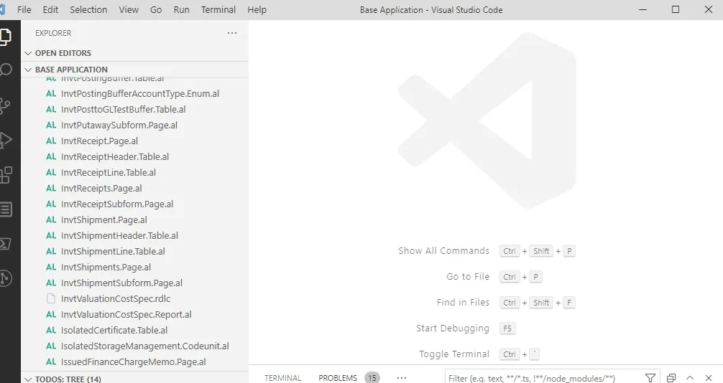Open InvtShipments.Page.al
The width and height of the screenshot is (723, 383).
tap(106, 268)
